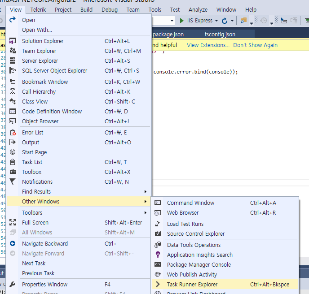The height and width of the screenshot is (294, 309).
Task: Click the Task Runner Explorer chevron icon
Action: click(x=158, y=284)
